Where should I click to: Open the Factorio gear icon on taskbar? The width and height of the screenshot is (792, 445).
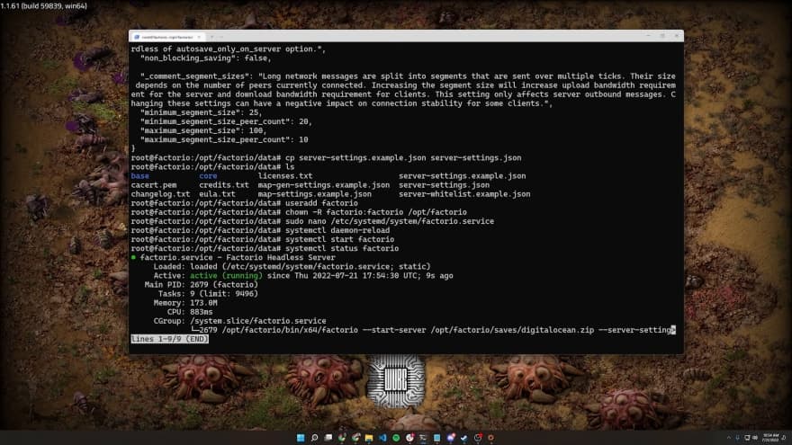coord(491,438)
